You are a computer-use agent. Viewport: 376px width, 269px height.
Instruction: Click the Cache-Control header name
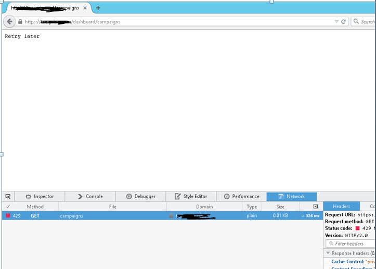tap(347, 262)
